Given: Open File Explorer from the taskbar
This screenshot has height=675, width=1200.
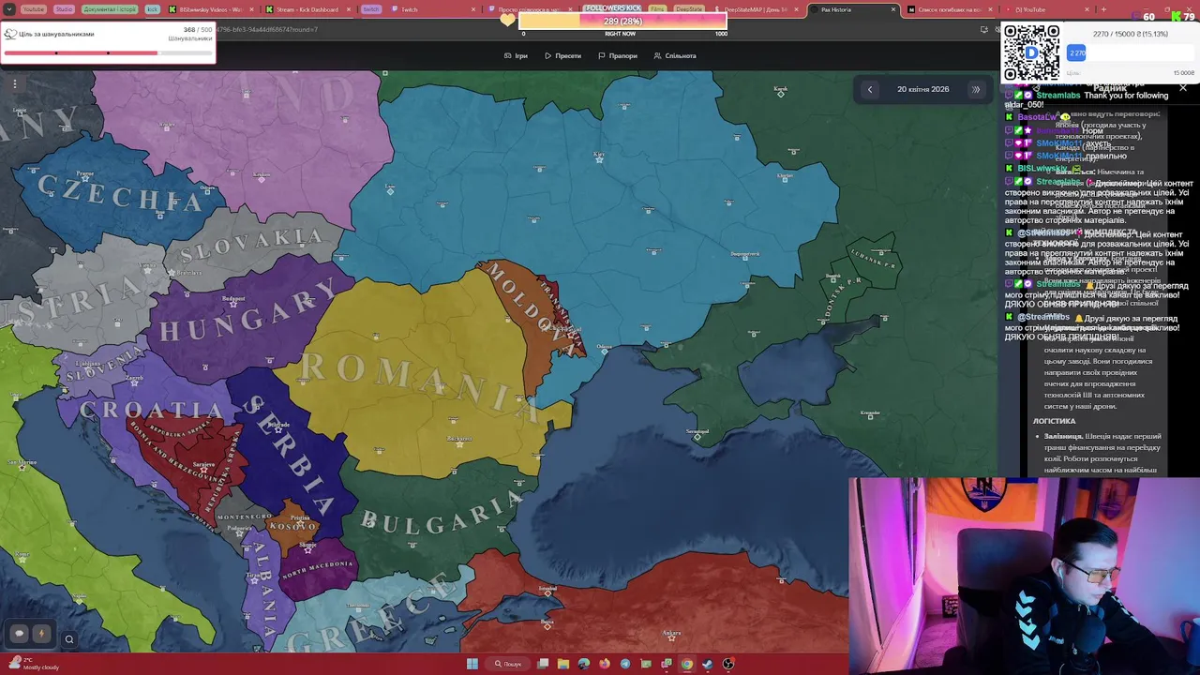Looking at the screenshot, I should tap(563, 664).
